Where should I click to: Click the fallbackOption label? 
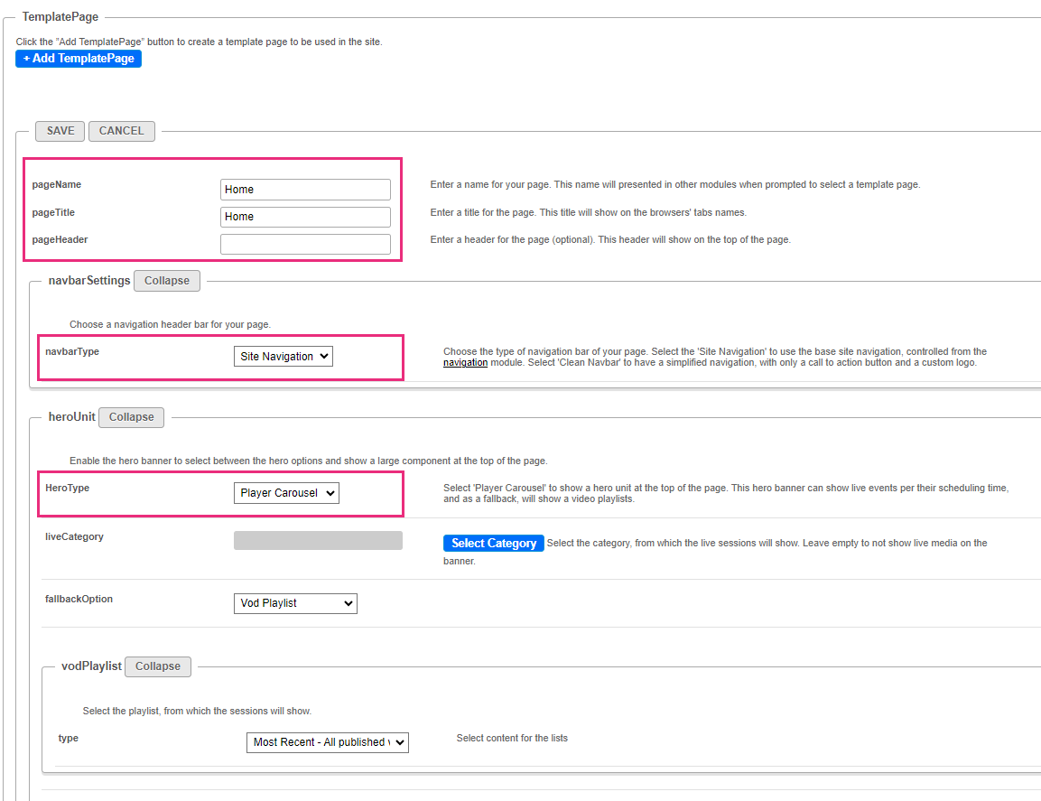click(x=79, y=599)
